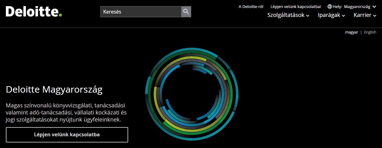Click the Lépjen velünk kapcsolatba outlined button
Screen dimensions: 382x148
tap(67, 135)
